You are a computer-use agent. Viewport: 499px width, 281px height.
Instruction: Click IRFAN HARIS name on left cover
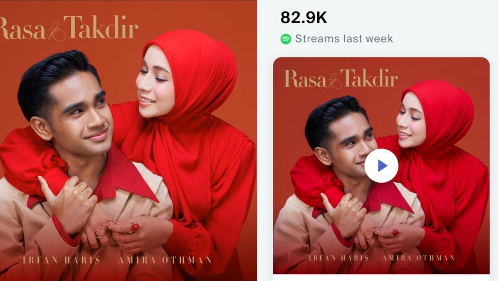click(62, 261)
